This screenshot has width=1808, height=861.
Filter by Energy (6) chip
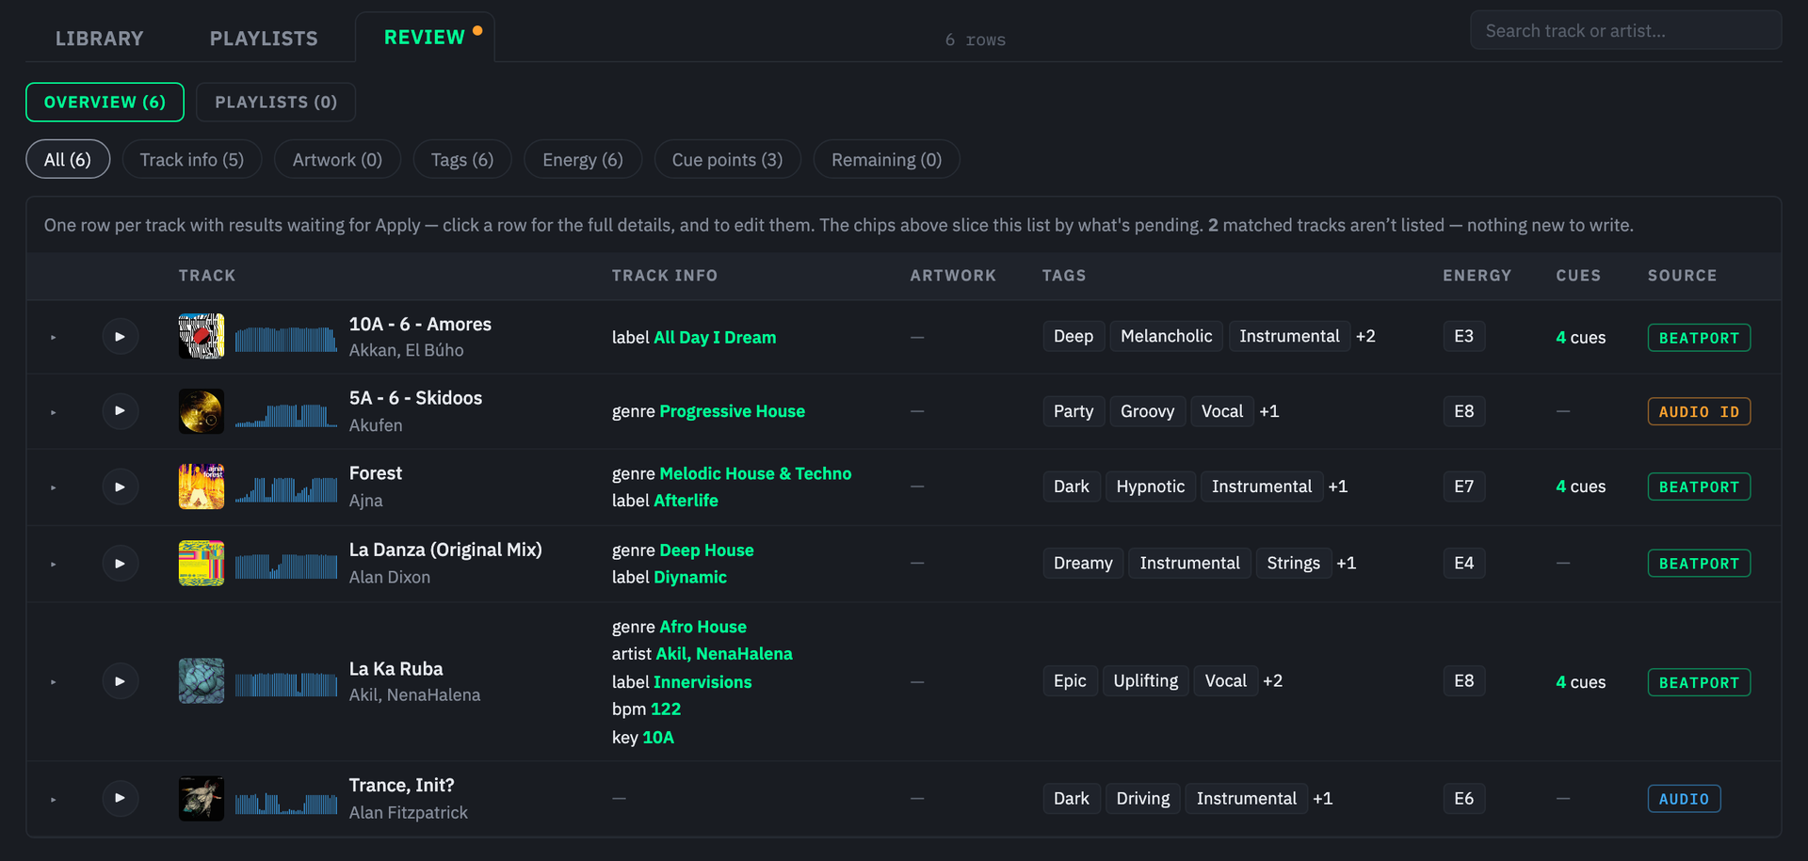(x=583, y=159)
